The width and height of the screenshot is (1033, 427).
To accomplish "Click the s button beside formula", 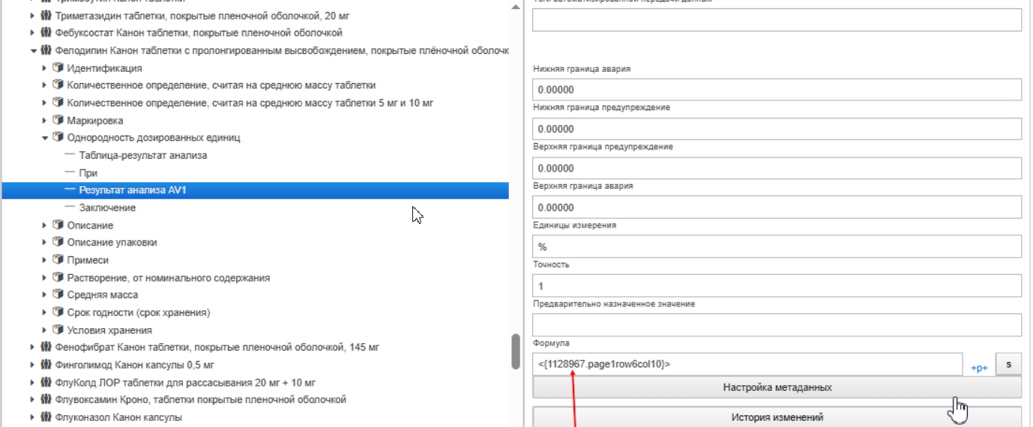I will [x=1008, y=364].
